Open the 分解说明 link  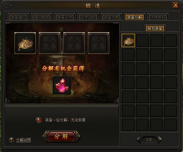[24, 140]
